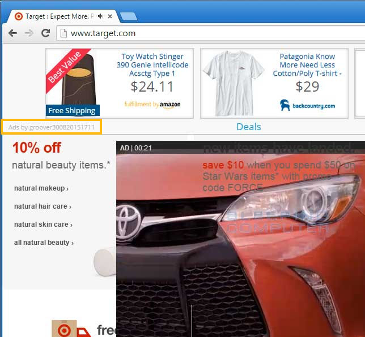365x337 pixels.
Task: Open the all natural beauty link
Action: click(44, 243)
